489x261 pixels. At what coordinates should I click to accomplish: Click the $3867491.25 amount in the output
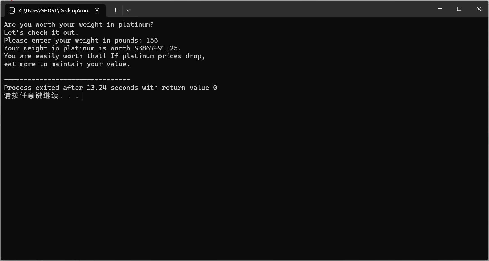pyautogui.click(x=156, y=48)
